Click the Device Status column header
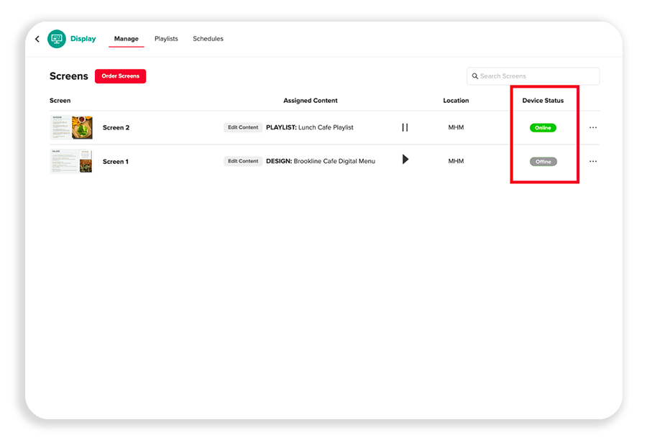Viewport: 647px width, 448px height. coord(543,101)
